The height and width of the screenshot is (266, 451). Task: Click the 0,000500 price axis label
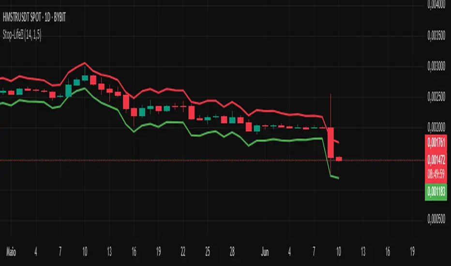click(436, 219)
